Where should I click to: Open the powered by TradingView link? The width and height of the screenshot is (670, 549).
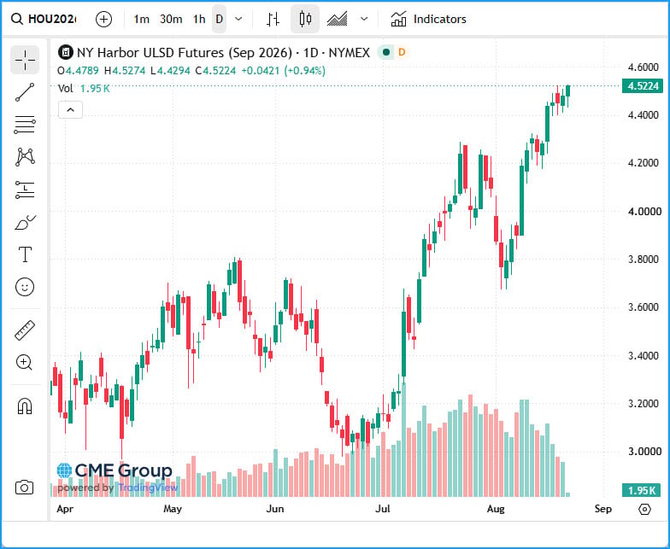pyautogui.click(x=118, y=488)
